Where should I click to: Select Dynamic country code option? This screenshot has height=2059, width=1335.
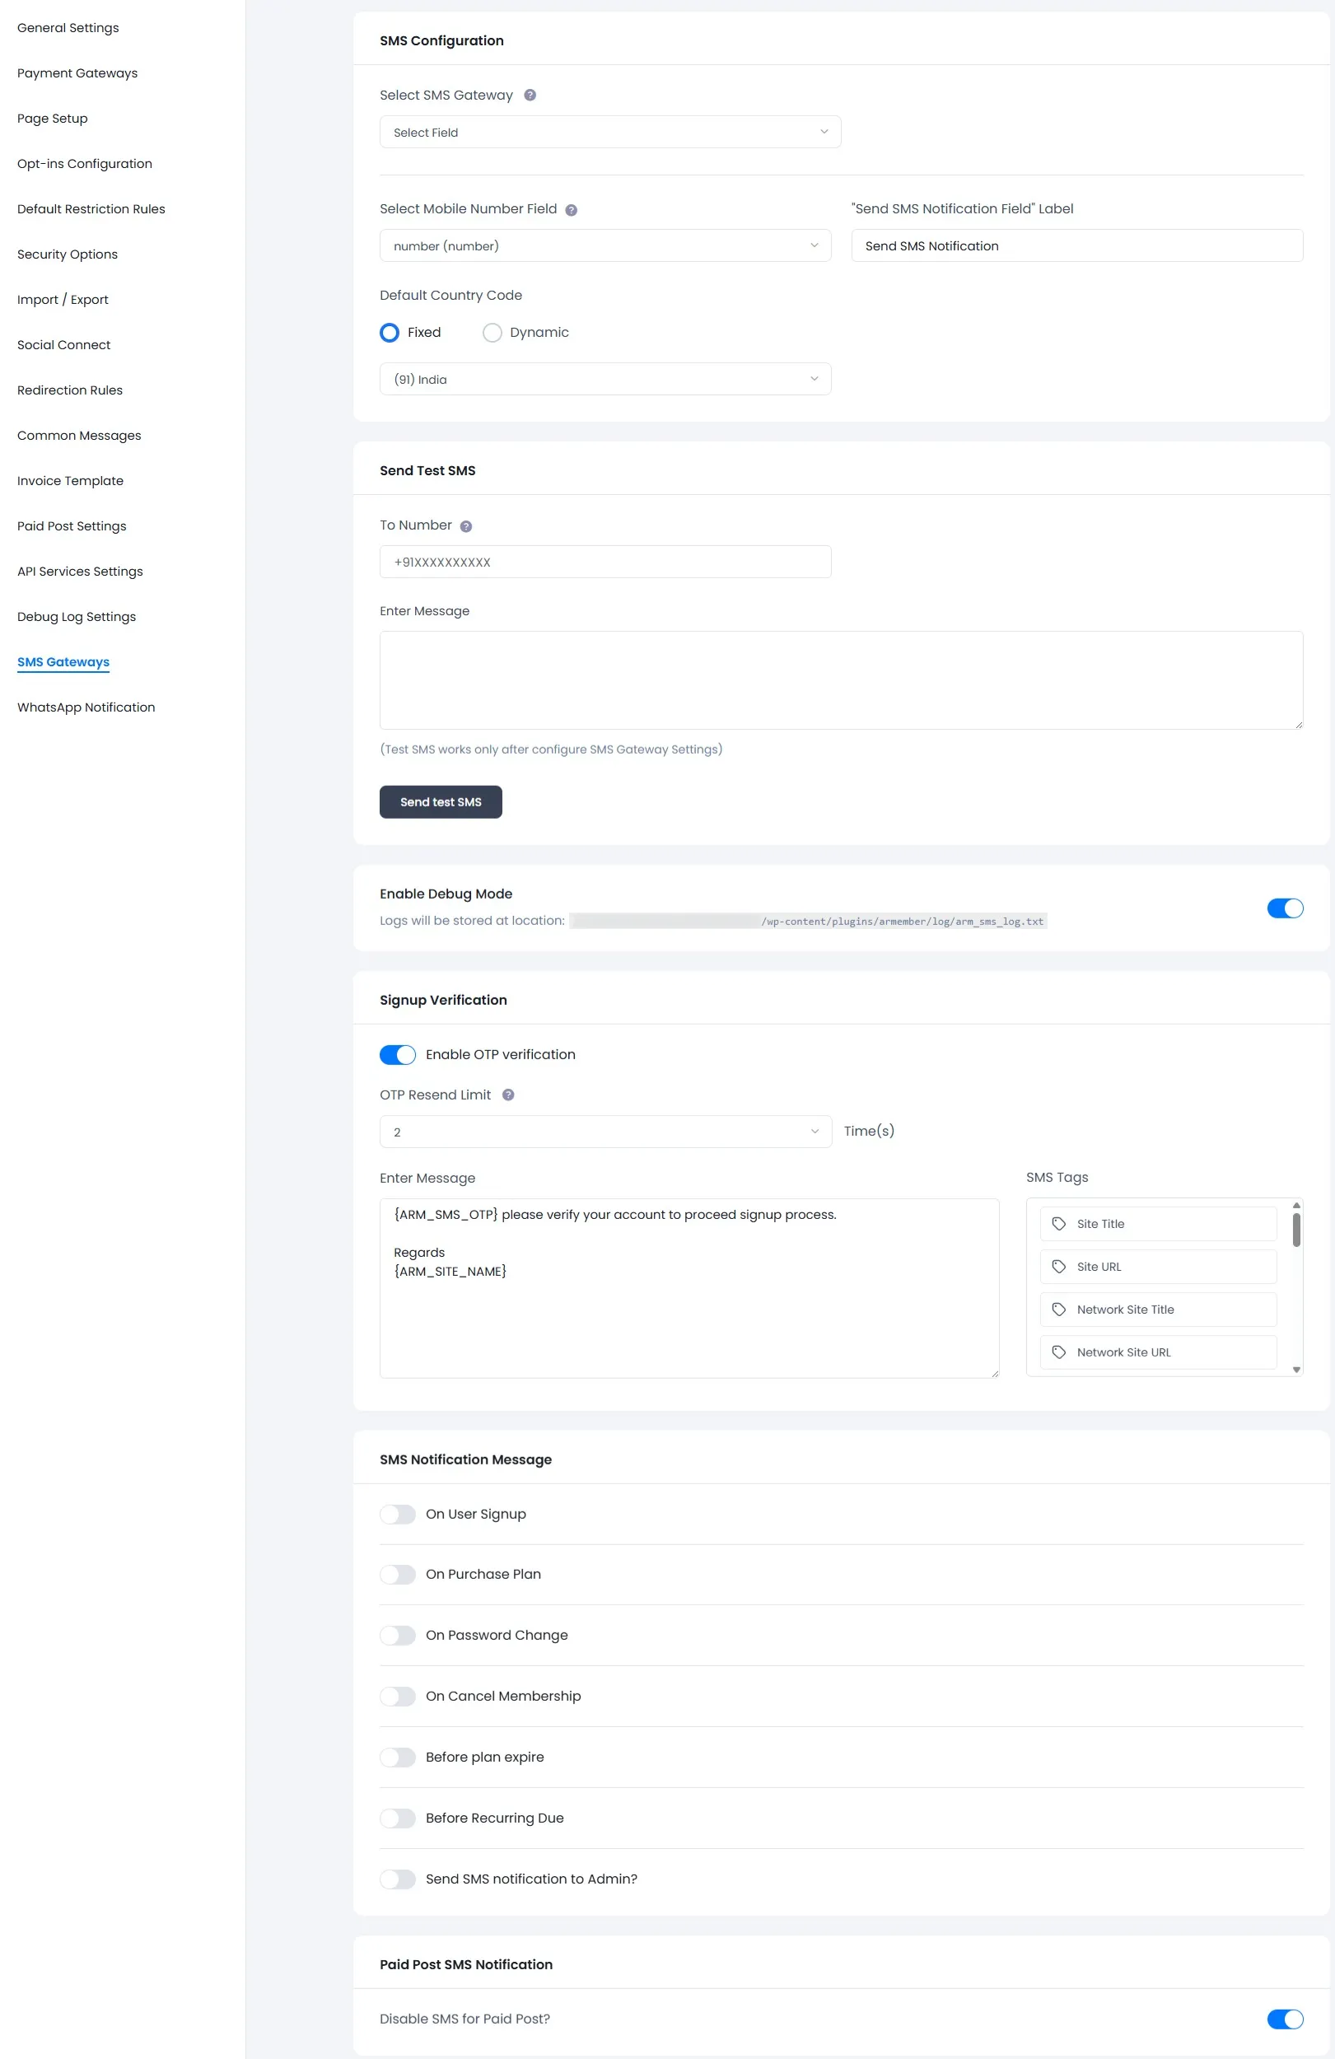[x=492, y=332]
